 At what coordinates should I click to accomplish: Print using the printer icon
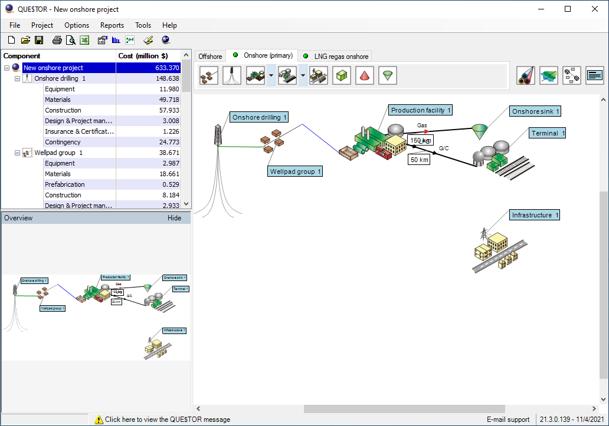[57, 40]
